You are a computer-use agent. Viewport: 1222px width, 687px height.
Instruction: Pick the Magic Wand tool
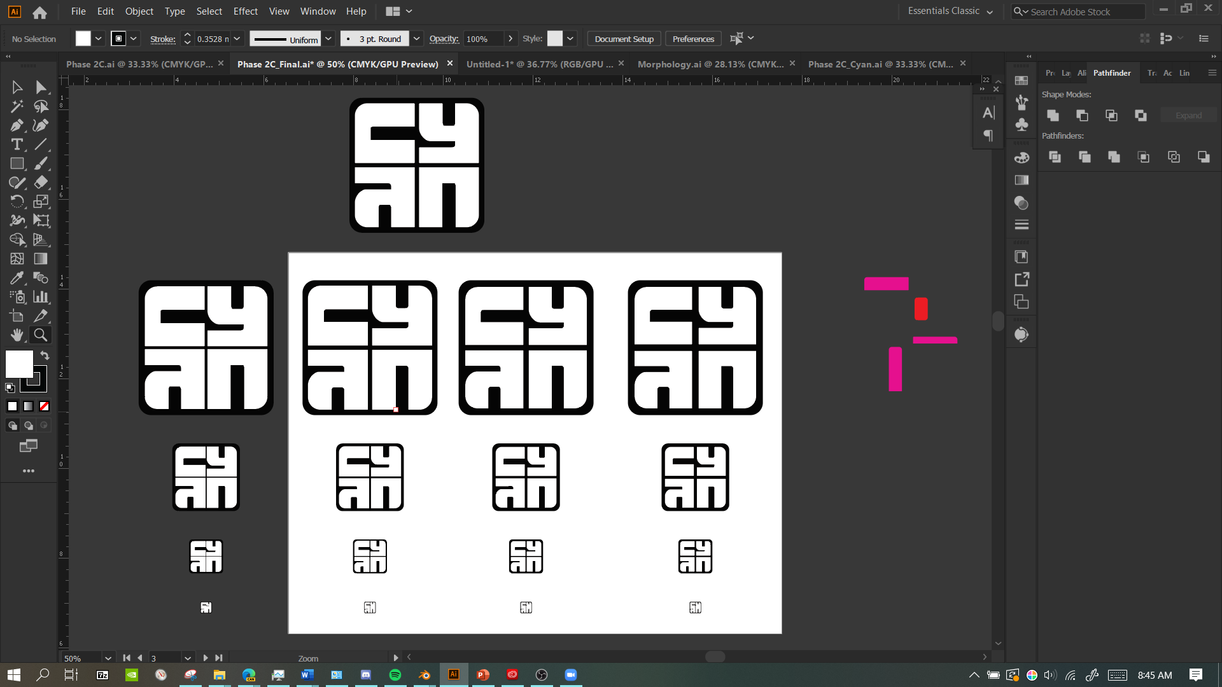[17, 106]
